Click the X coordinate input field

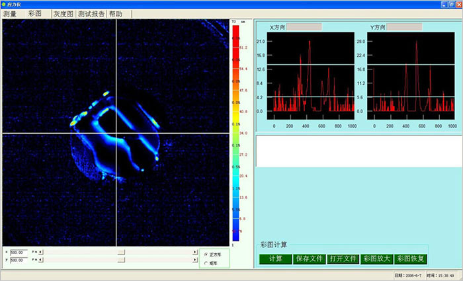point(19,252)
